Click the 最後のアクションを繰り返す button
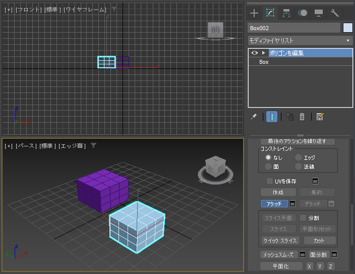The width and height of the screenshot is (355, 274). pyautogui.click(x=298, y=141)
